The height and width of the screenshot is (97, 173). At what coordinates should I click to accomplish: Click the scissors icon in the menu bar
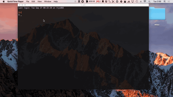(113, 2)
